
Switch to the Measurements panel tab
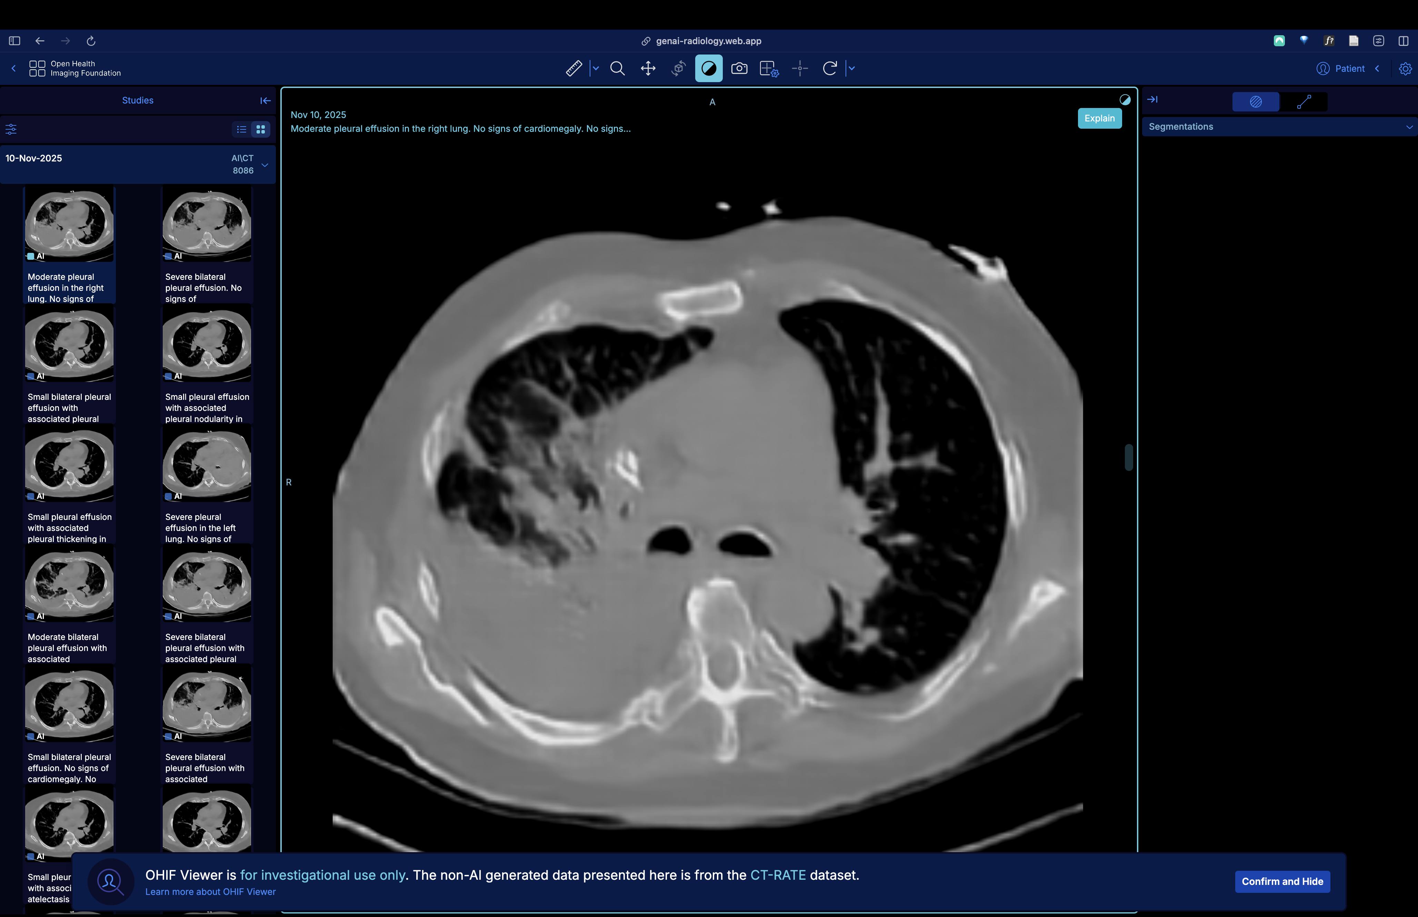click(1304, 101)
